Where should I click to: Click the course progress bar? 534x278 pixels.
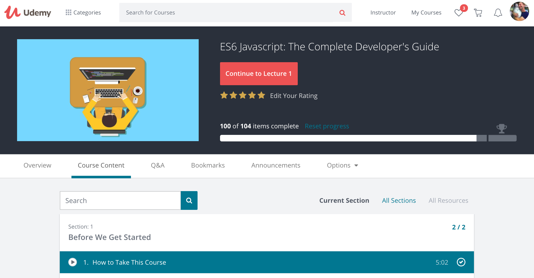368,138
